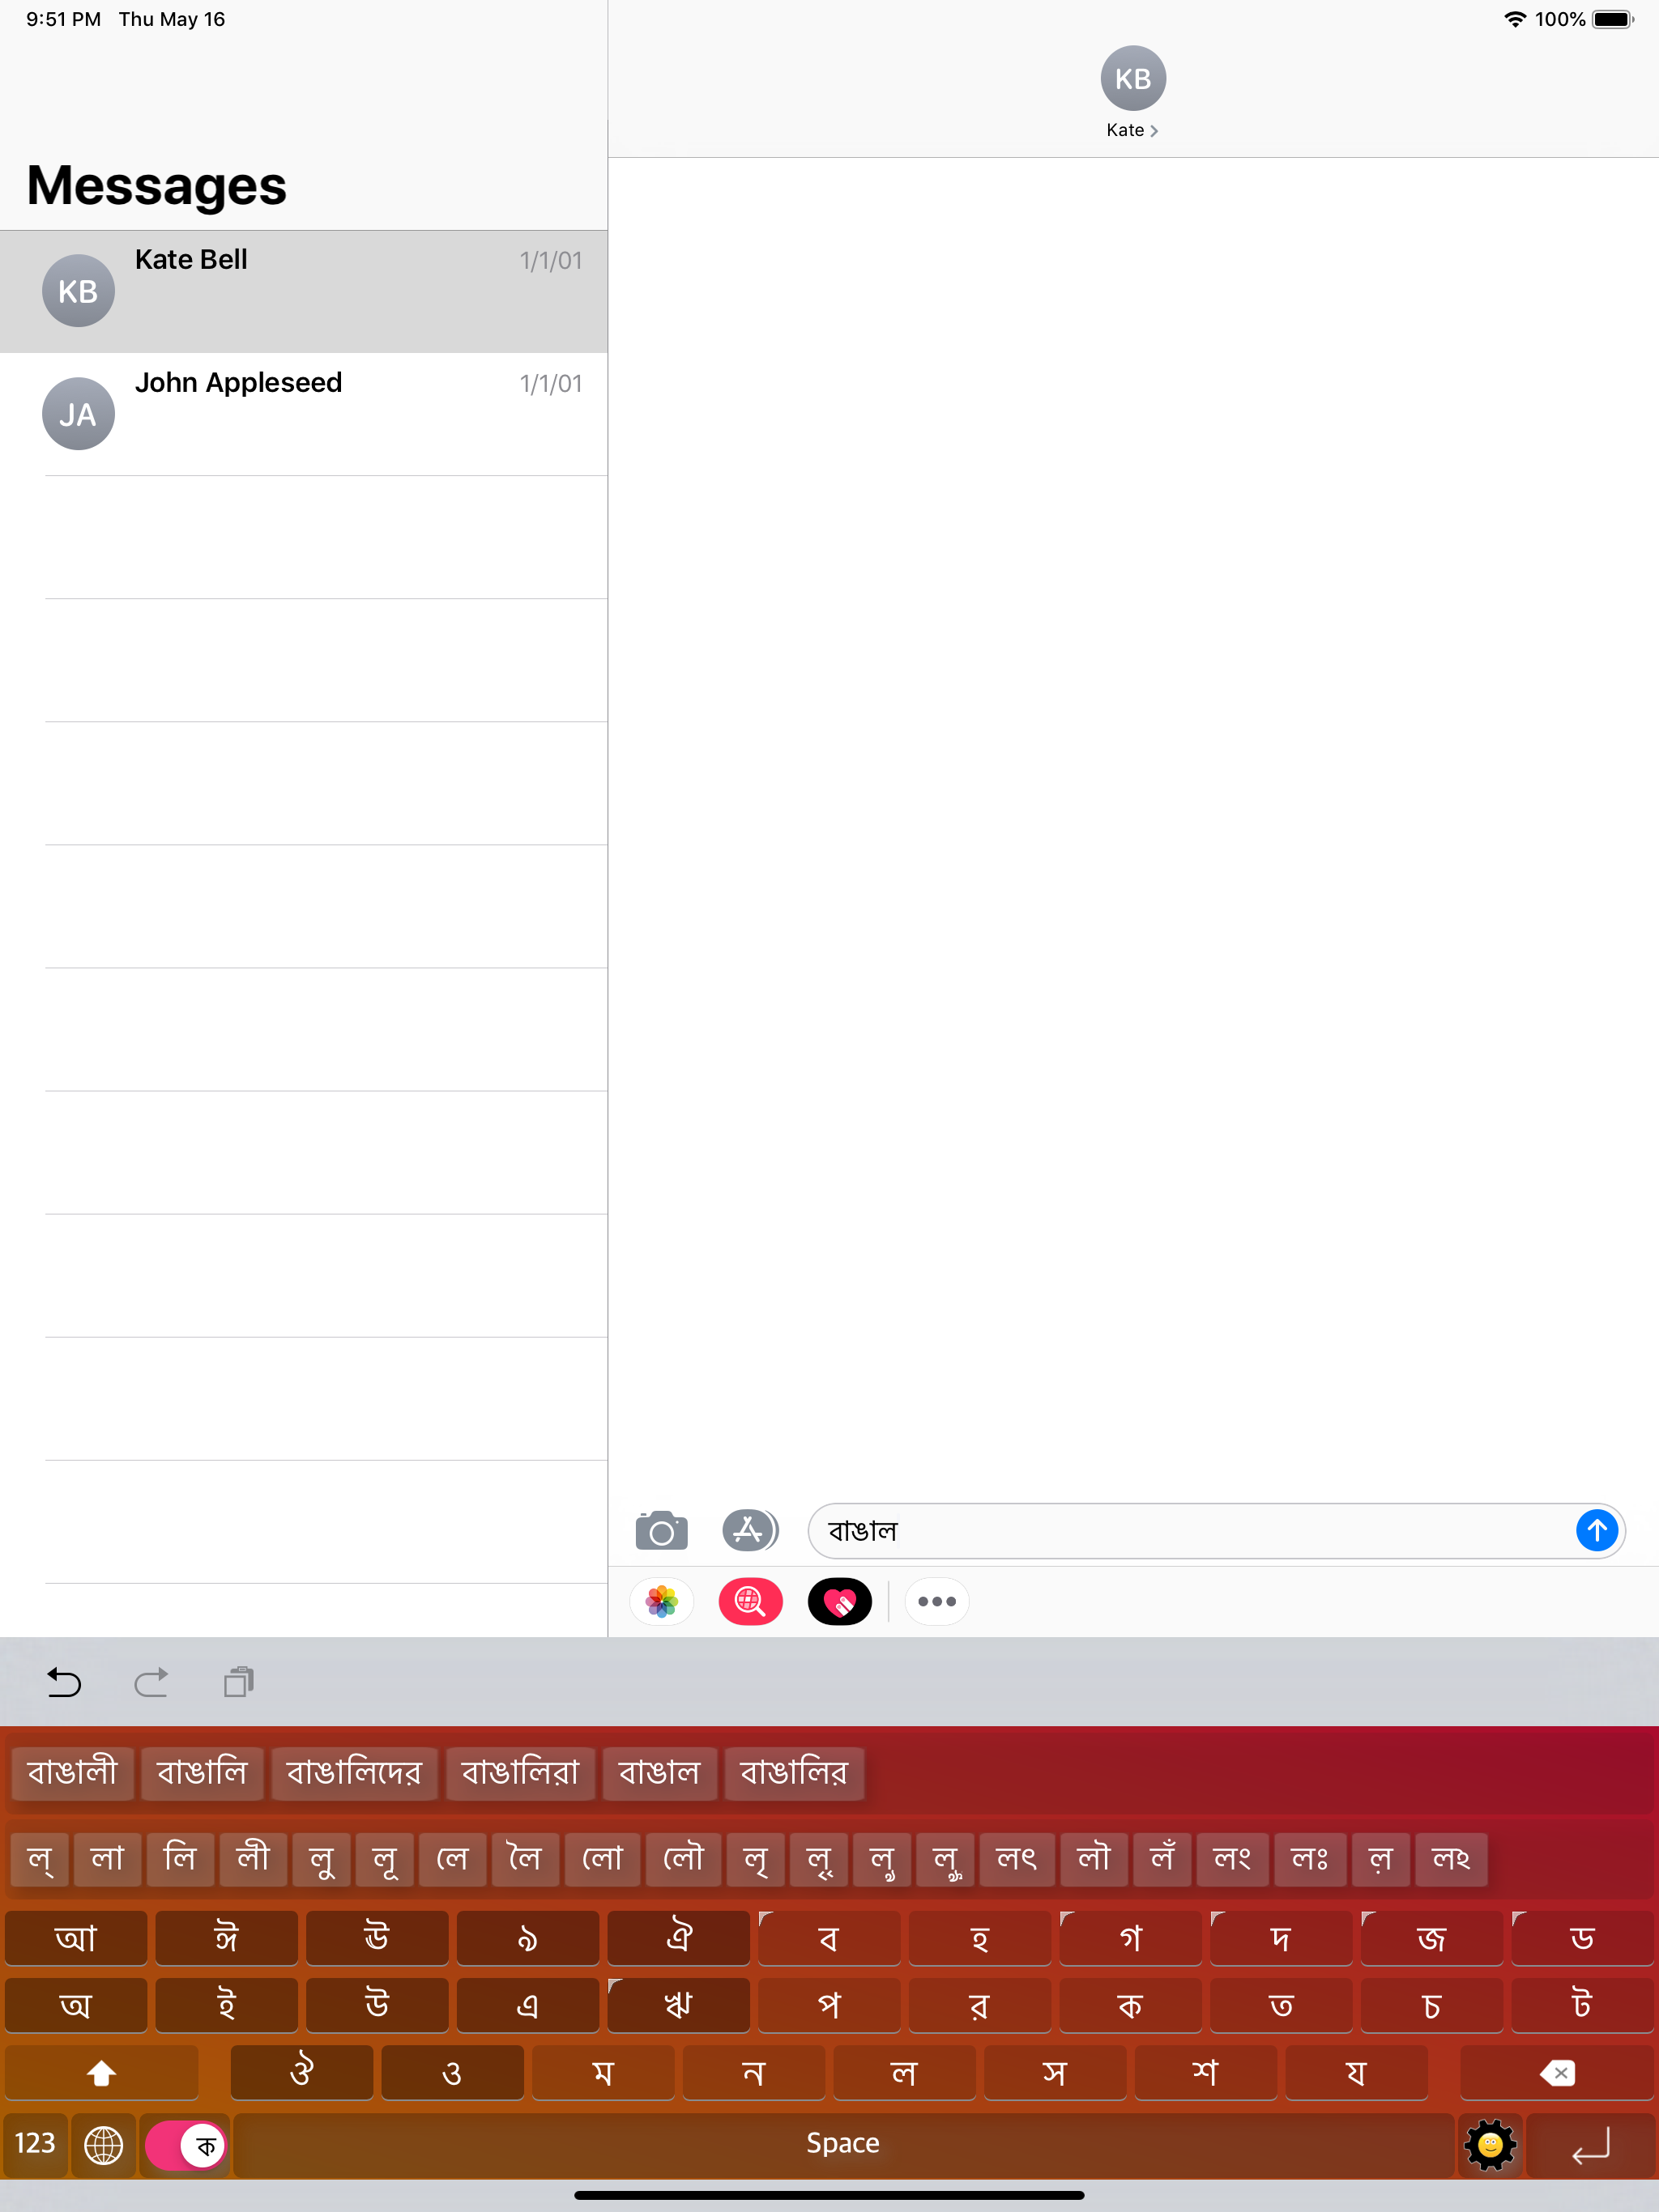Open the more apps ellipsis button
The width and height of the screenshot is (1659, 2212).
coord(936,1602)
